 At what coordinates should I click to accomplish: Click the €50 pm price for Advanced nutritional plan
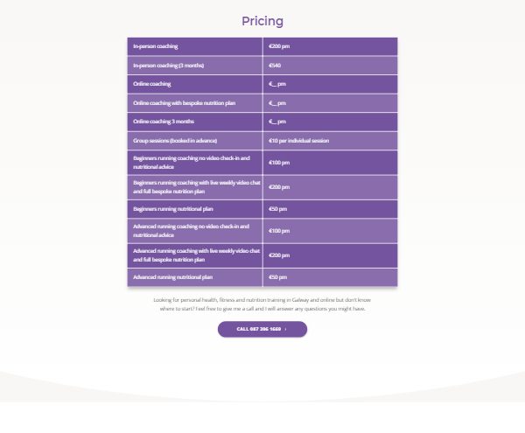pos(277,277)
